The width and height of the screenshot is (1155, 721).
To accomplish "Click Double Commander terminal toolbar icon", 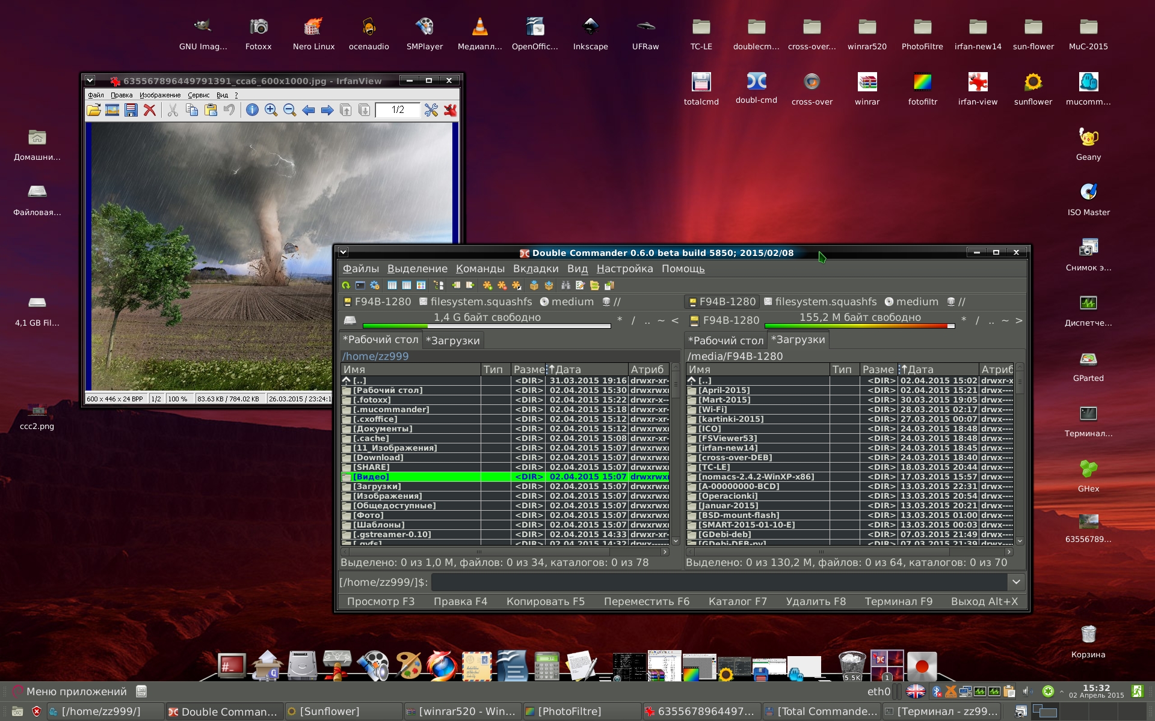I will point(360,285).
